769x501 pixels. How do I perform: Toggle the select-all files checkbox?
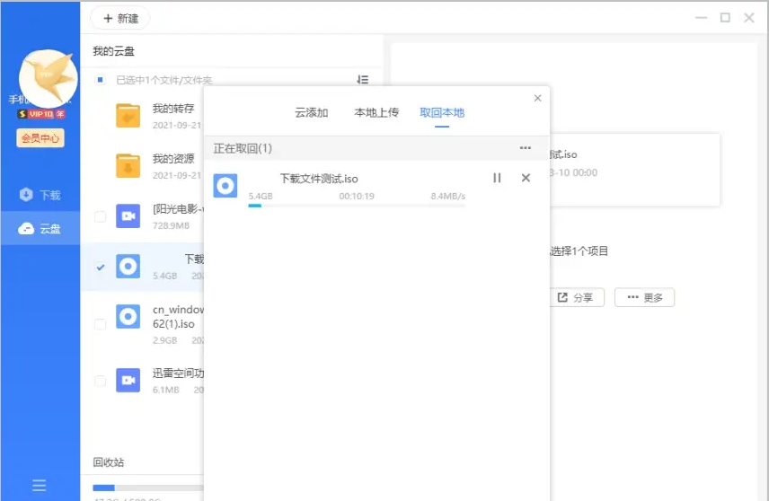(100, 80)
